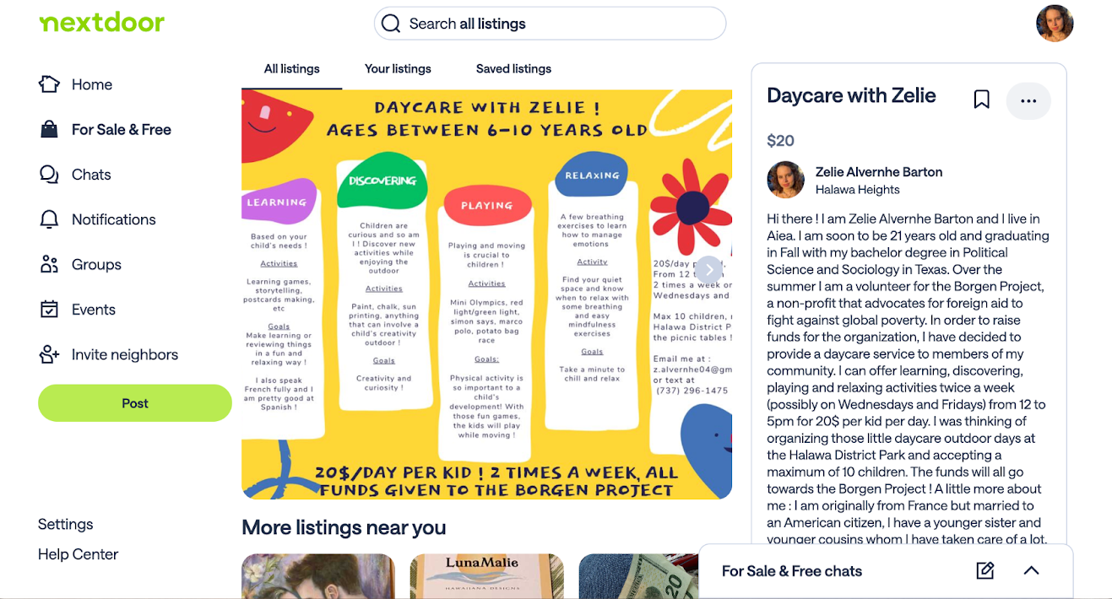
Task: Open the three-dots more options menu
Action: [x=1028, y=100]
